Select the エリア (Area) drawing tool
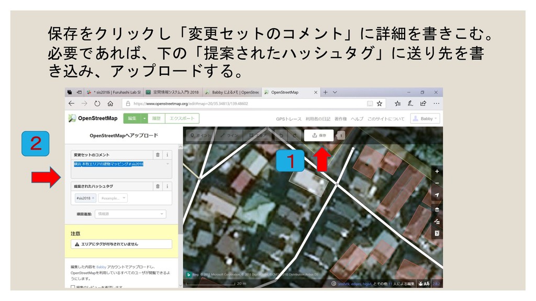This screenshot has width=536, height=301. pos(258,135)
